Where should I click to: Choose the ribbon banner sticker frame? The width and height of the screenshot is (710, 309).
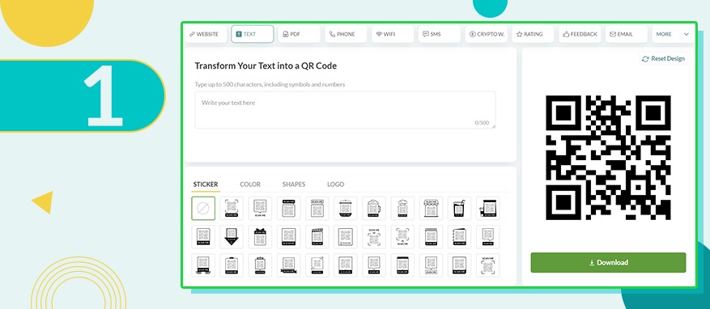pos(288,265)
